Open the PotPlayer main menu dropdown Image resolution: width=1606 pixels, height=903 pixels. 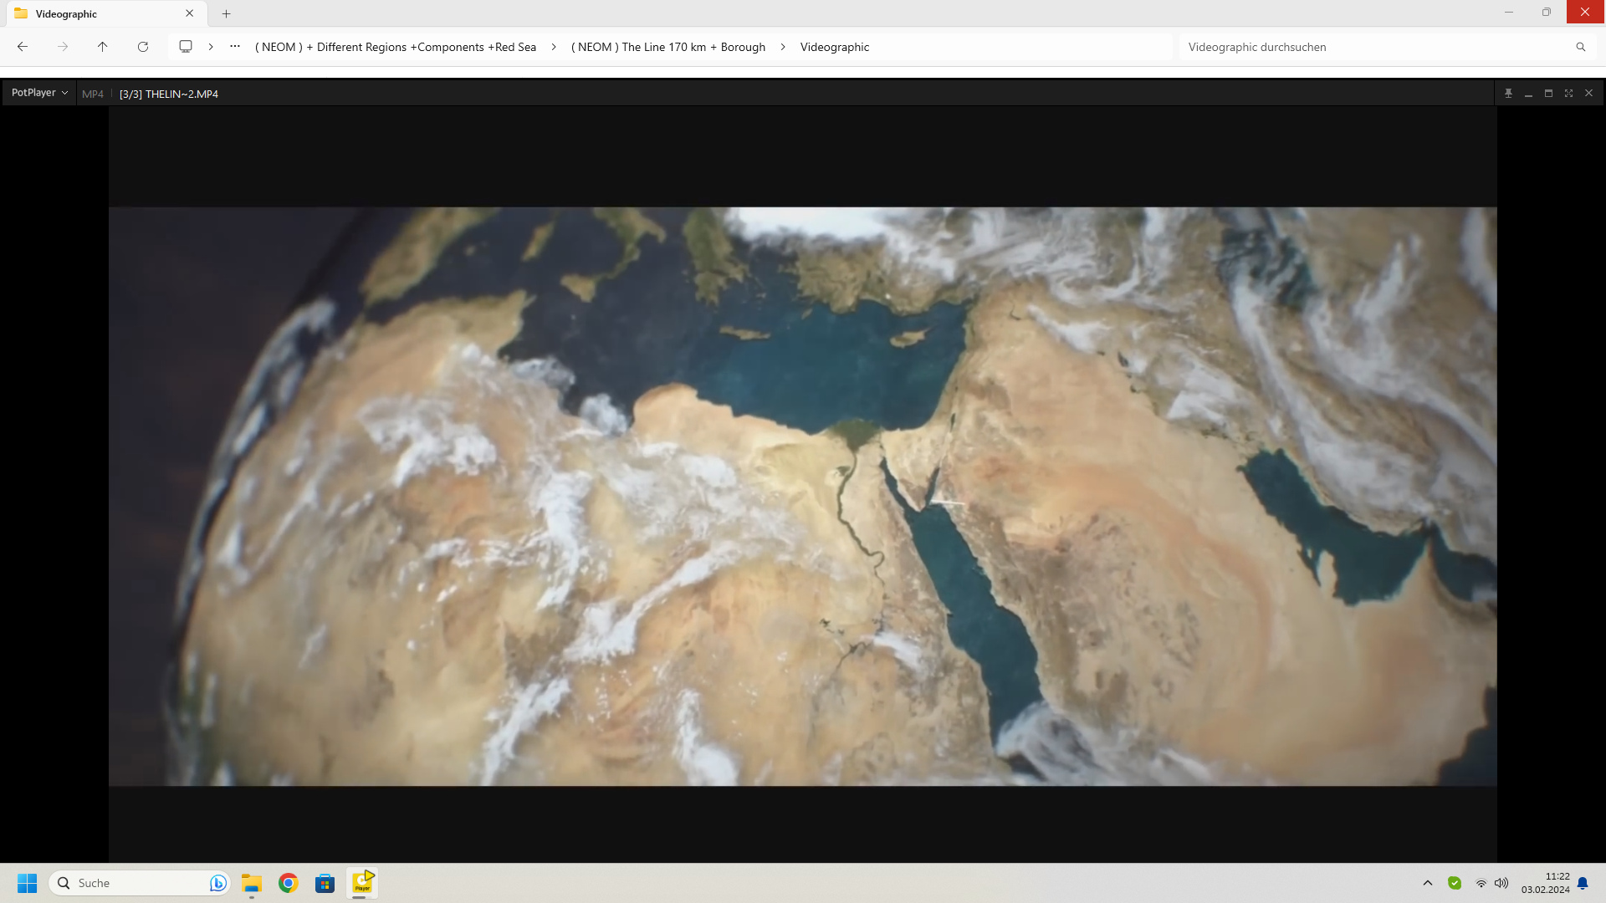[39, 93]
